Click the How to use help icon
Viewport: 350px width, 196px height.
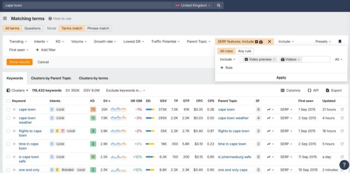(50, 19)
